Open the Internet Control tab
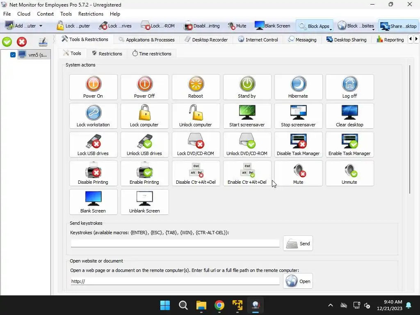Image resolution: width=420 pixels, height=315 pixels. tap(258, 40)
